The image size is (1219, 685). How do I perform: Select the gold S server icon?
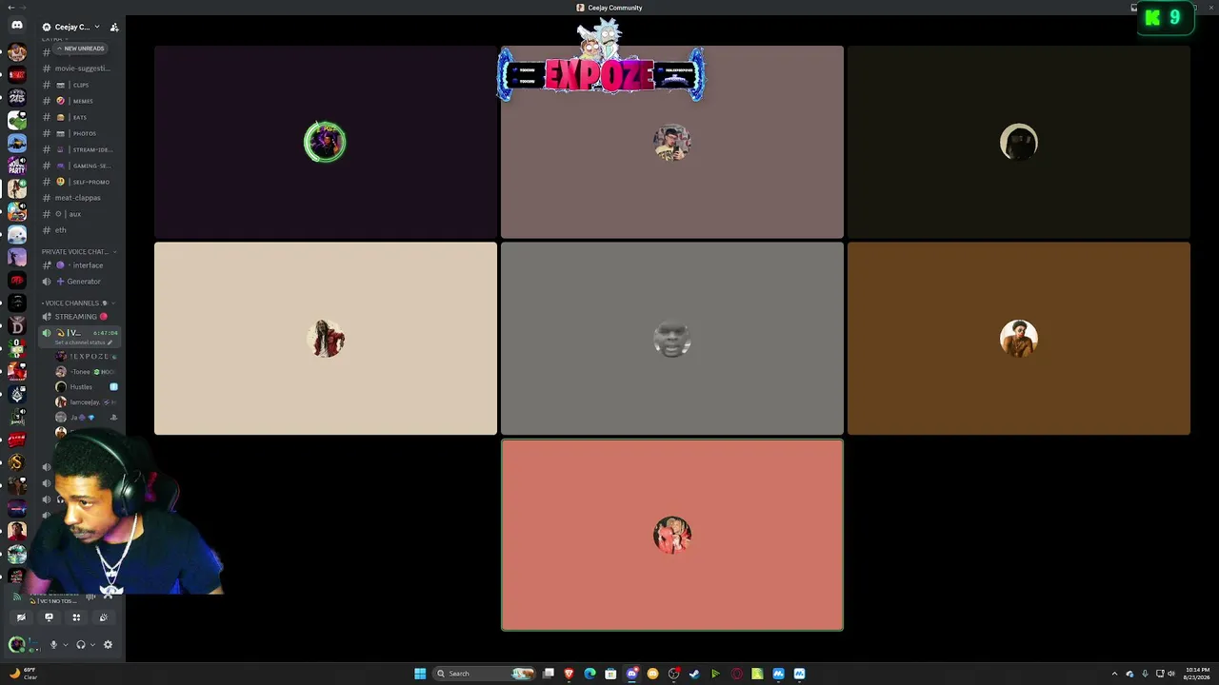[17, 462]
